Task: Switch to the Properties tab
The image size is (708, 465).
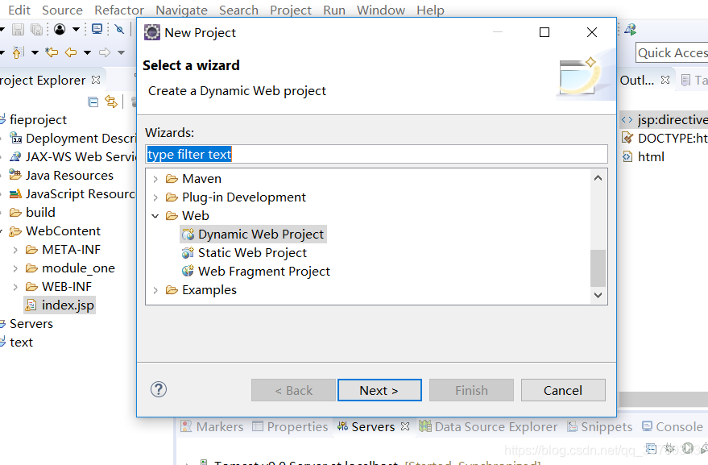Action: 290,426
